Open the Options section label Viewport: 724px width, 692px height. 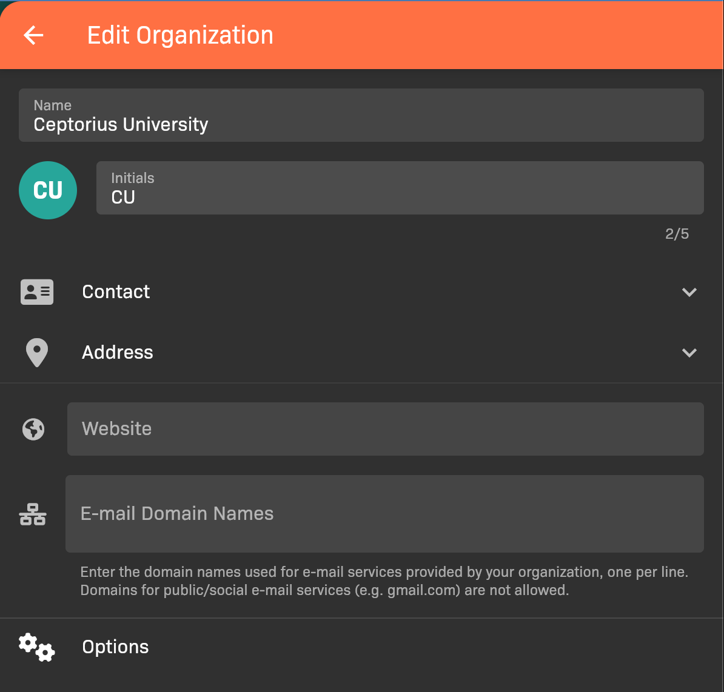(x=115, y=647)
